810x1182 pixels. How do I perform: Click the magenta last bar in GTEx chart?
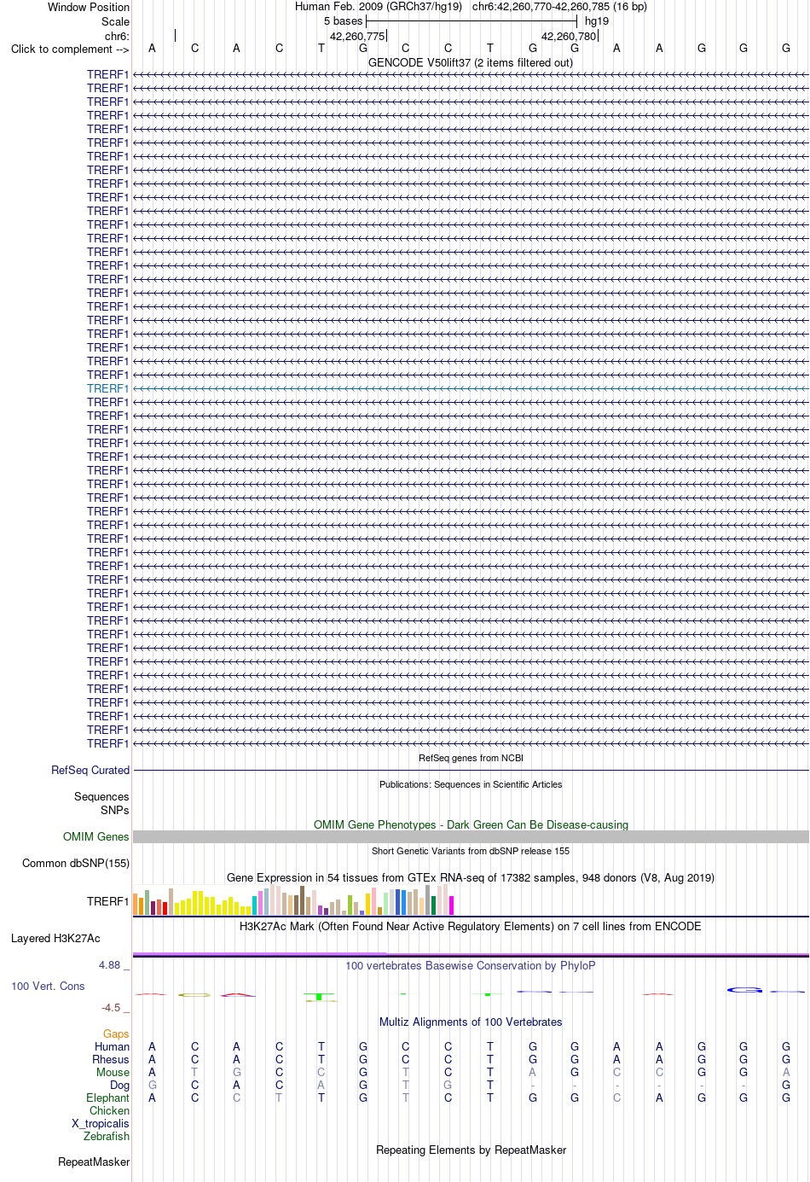tap(452, 905)
